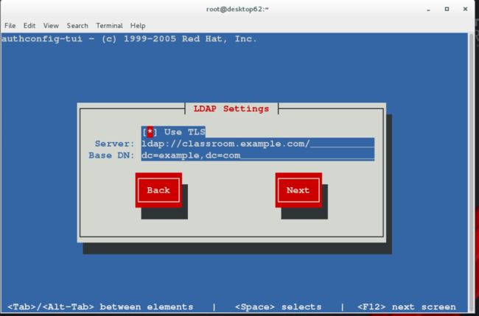Image resolution: width=479 pixels, height=316 pixels.
Task: Click the root@desktop62 window title
Action: click(237, 9)
